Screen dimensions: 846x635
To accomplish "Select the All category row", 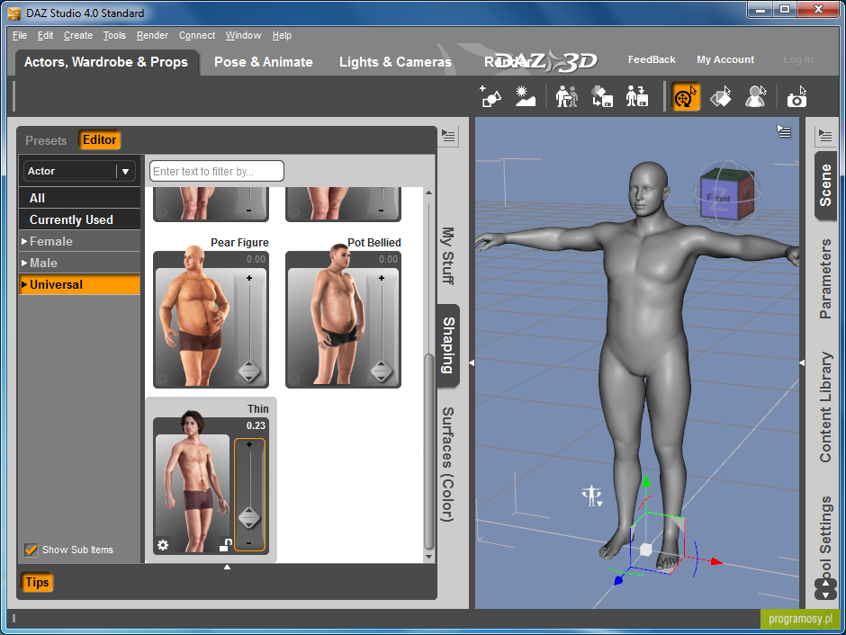I will point(79,198).
